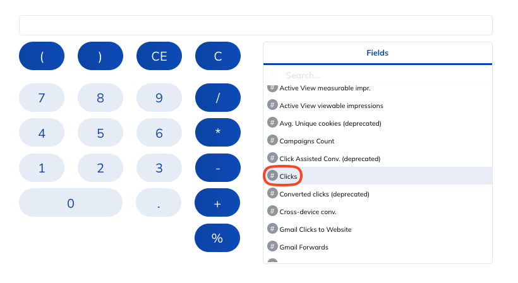The width and height of the screenshot is (518, 283).
Task: Click the # icon beside Converted clicks (deprecated)
Action: [272, 193]
